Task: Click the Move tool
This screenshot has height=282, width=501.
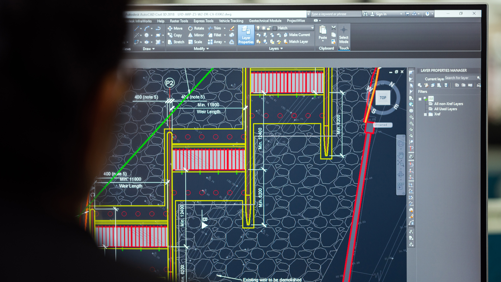Action: click(x=175, y=28)
